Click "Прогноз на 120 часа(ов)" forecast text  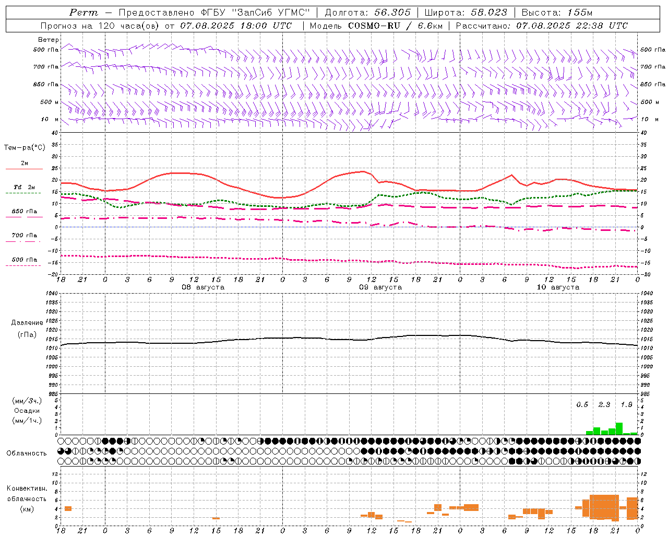coord(100,26)
